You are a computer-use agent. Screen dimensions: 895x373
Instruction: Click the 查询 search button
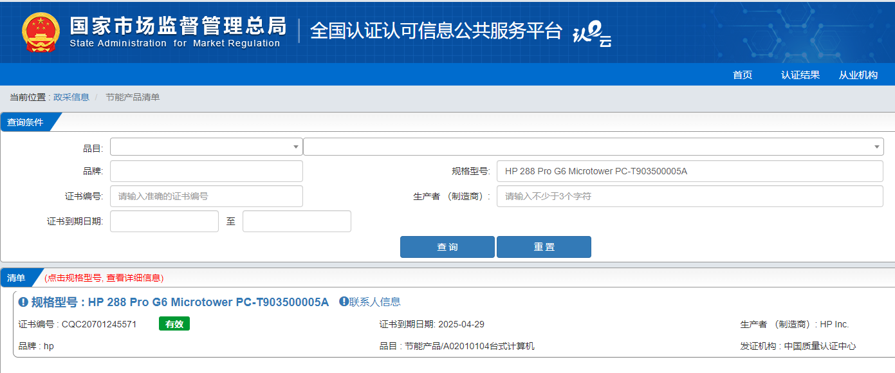tap(447, 247)
